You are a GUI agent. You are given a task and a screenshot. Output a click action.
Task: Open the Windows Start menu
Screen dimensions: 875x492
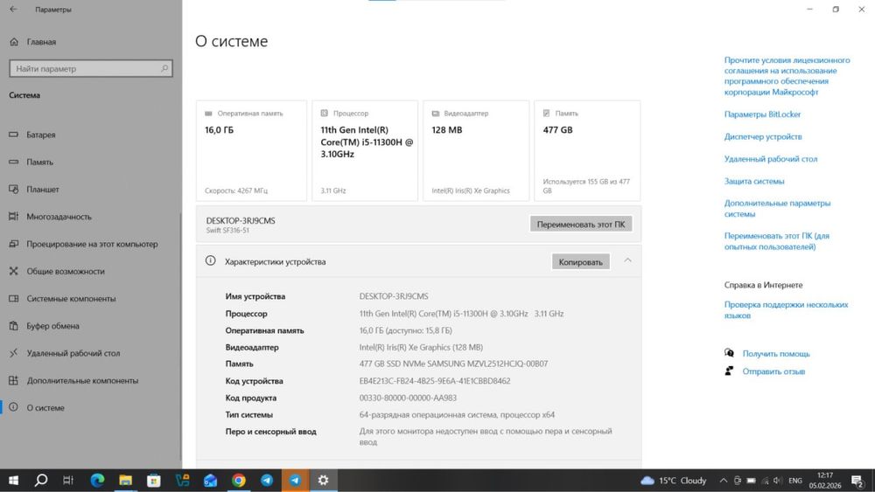click(13, 481)
